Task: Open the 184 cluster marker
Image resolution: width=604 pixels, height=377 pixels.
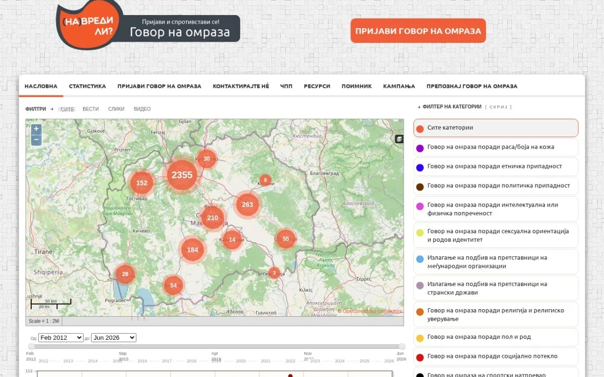Action: coord(193,250)
